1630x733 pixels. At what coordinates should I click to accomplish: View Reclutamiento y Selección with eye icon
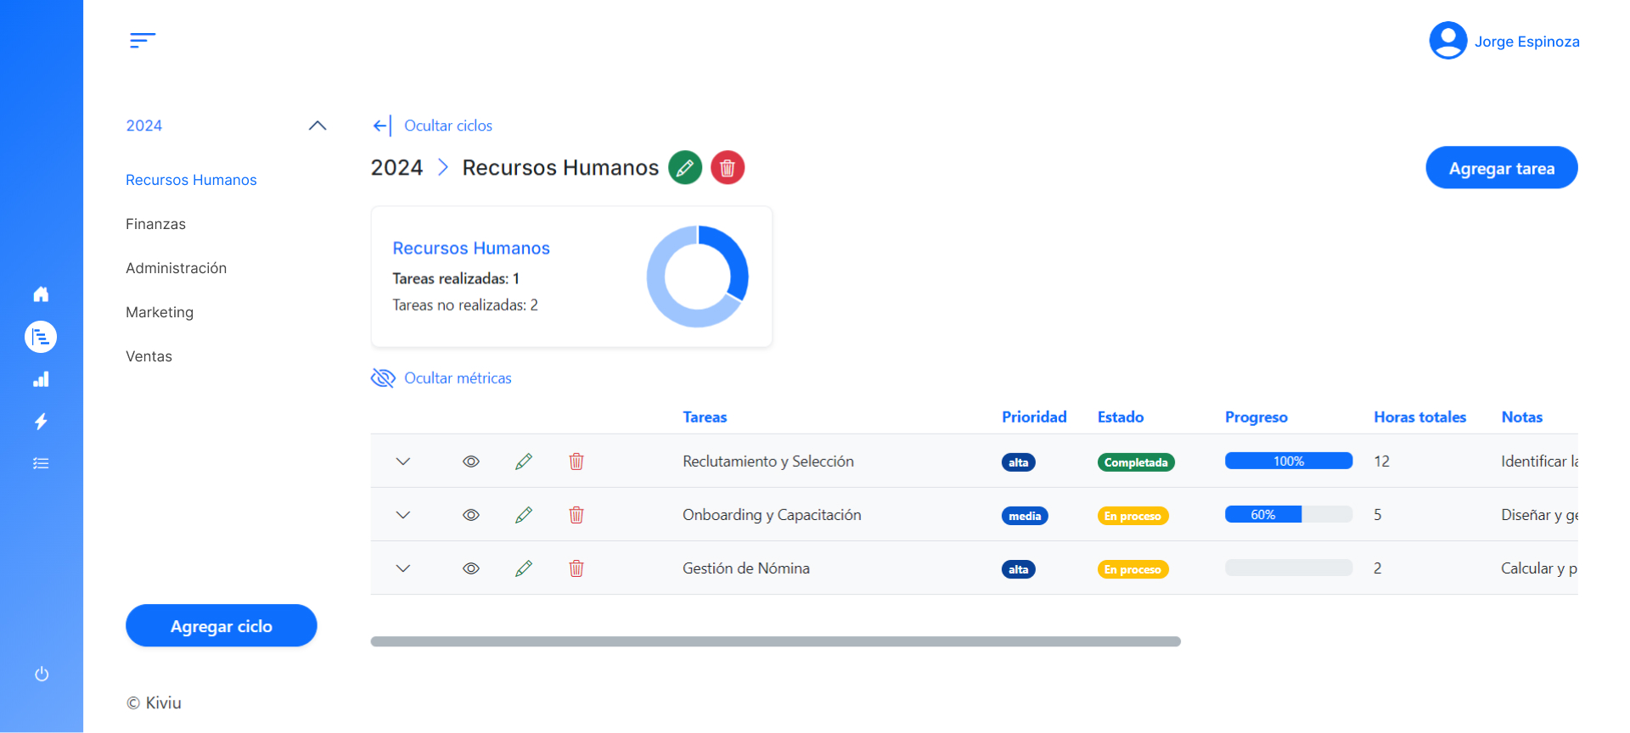tap(471, 462)
